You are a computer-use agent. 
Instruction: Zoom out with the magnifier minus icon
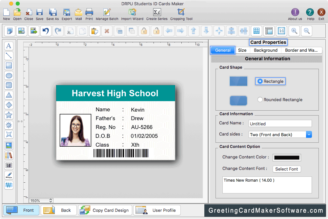(x=307, y=31)
